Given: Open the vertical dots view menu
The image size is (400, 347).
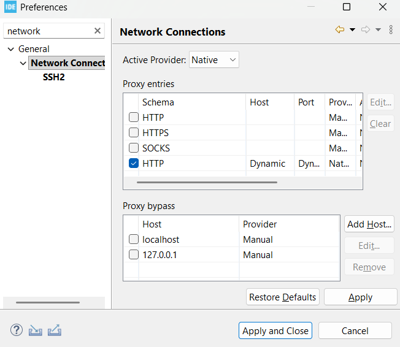Looking at the screenshot, I should click(391, 29).
